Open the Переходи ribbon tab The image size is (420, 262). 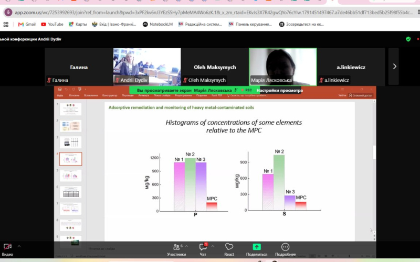pos(128,95)
